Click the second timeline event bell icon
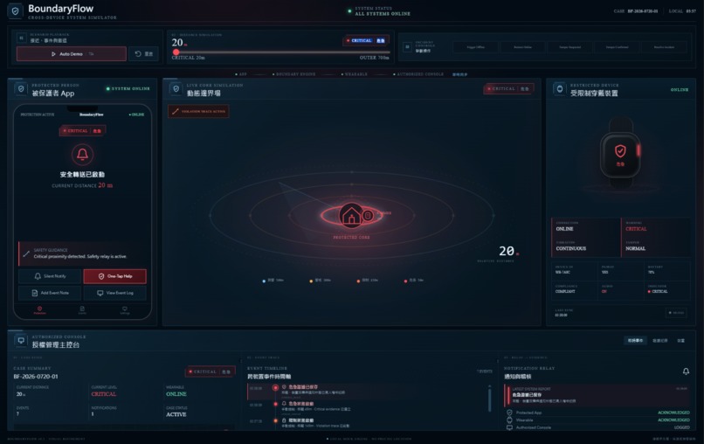 283,404
